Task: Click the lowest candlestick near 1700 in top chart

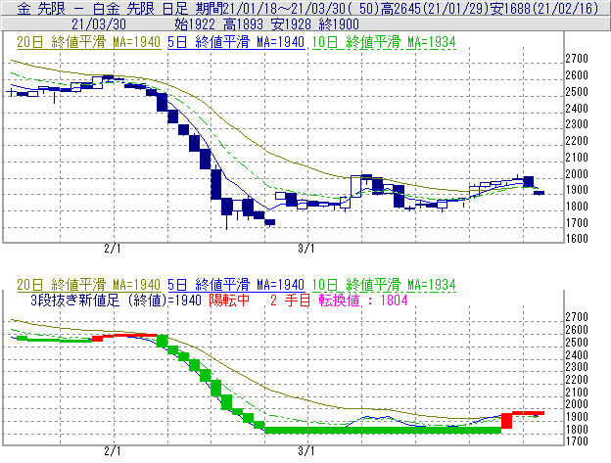Action: pyautogui.click(x=270, y=222)
